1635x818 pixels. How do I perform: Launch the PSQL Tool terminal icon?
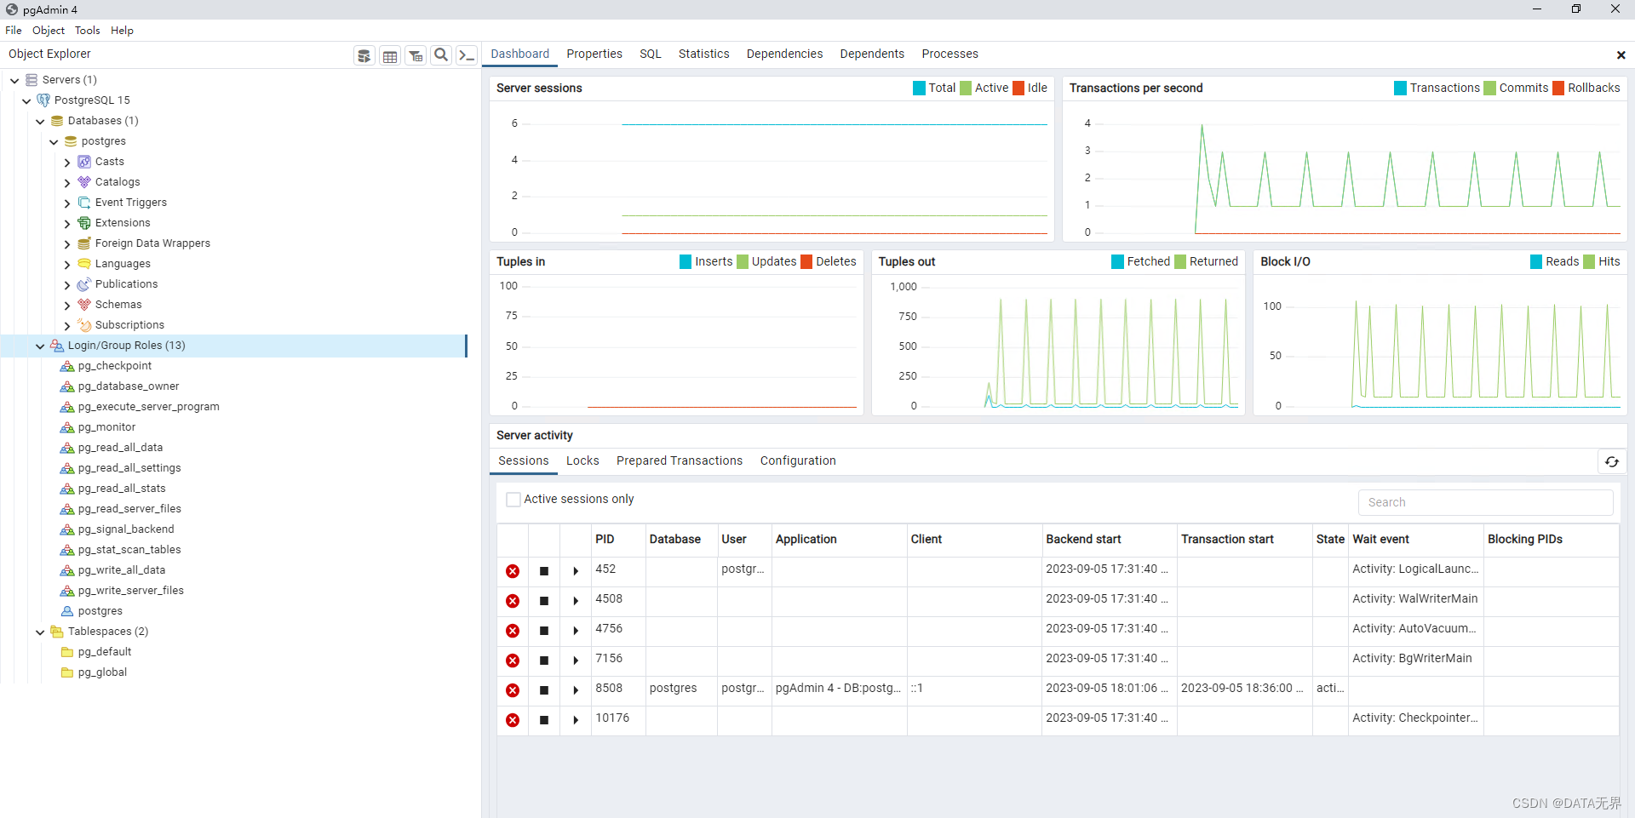pos(467,55)
